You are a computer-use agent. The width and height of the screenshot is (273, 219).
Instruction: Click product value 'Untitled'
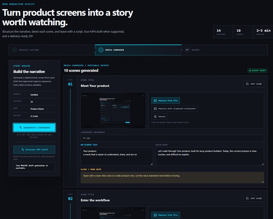tap(34, 95)
